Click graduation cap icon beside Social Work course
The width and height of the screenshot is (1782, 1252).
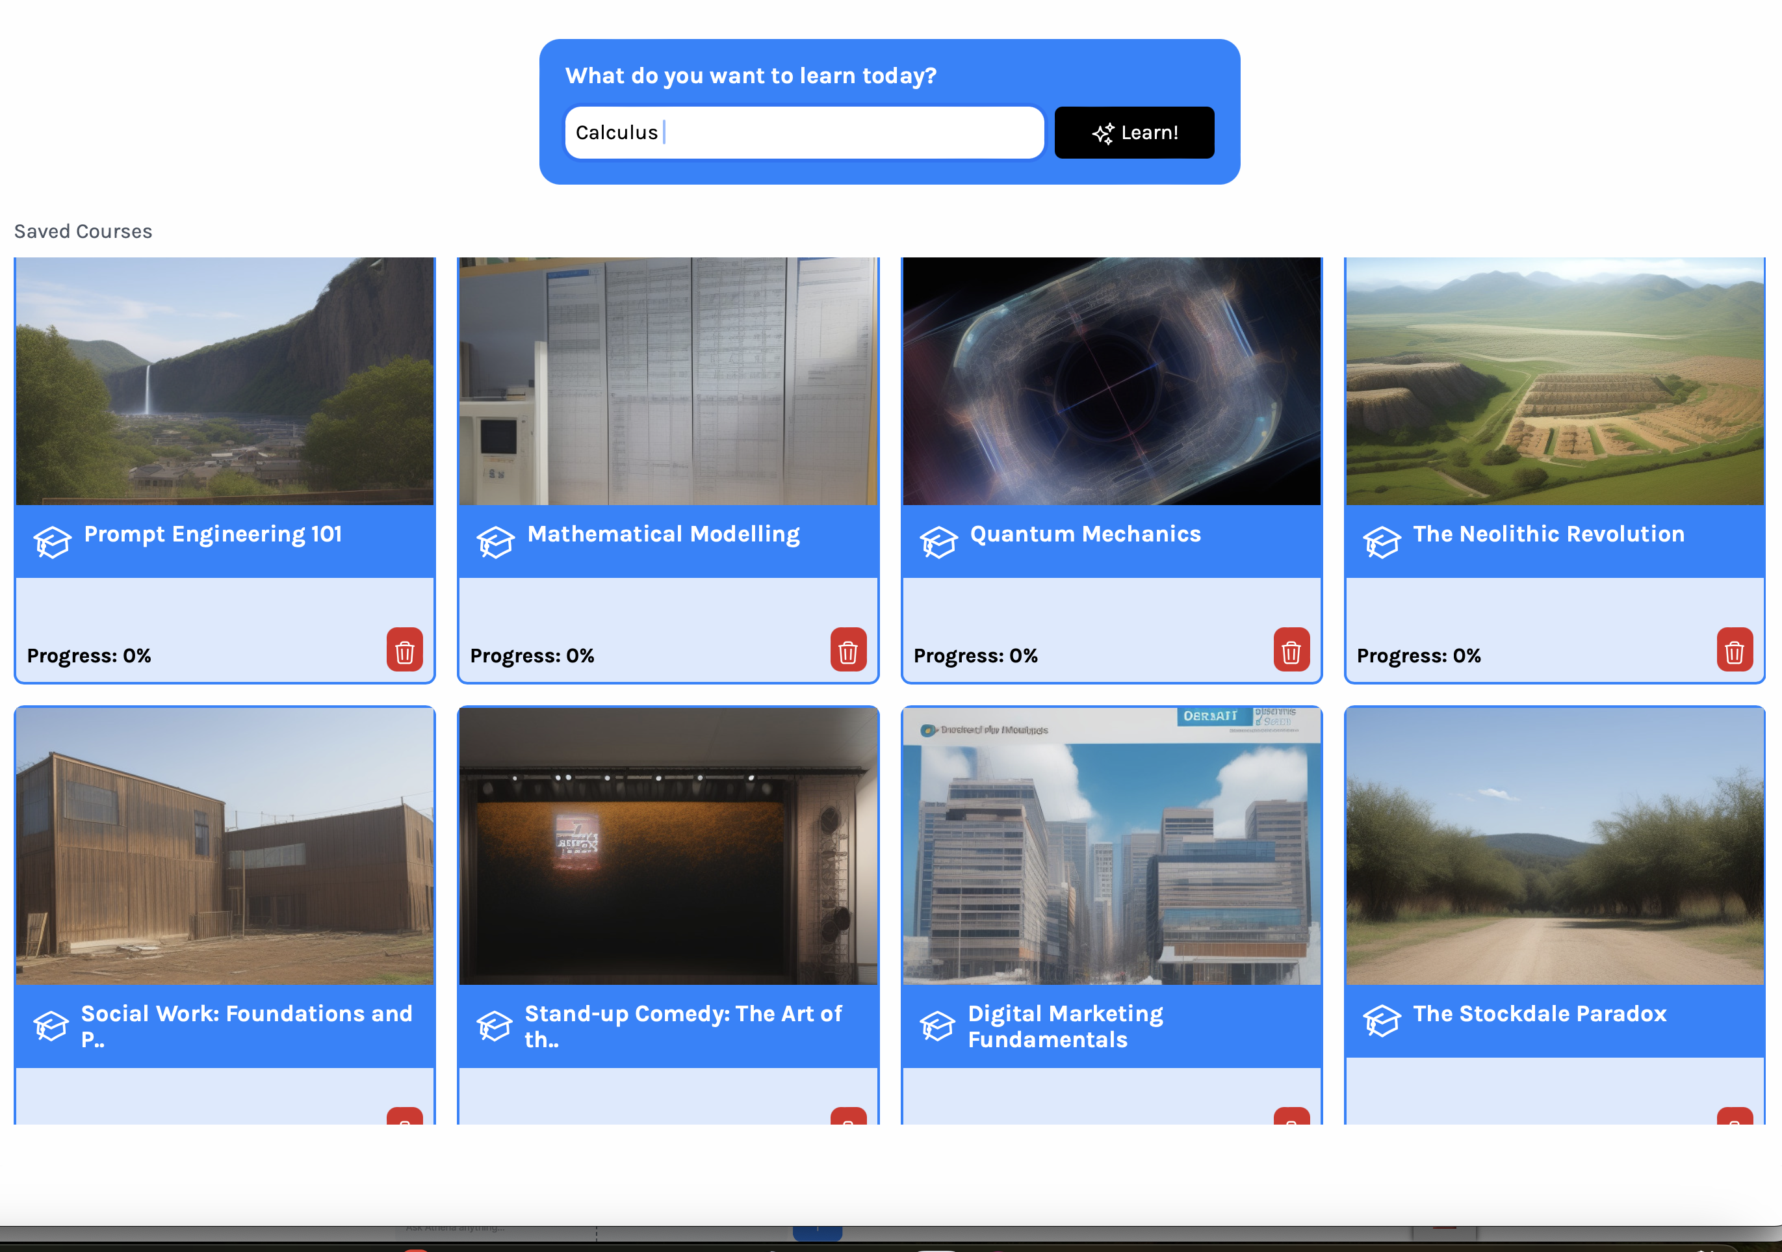tap(51, 1026)
